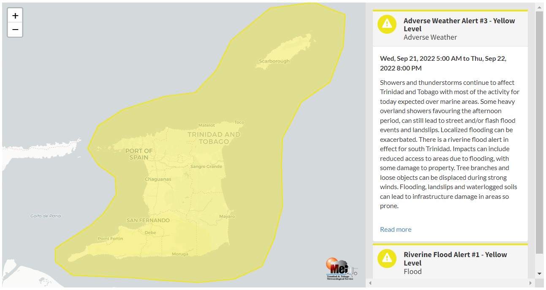Image resolution: width=546 pixels, height=290 pixels.
Task: Open the Read more link
Action: tap(396, 229)
